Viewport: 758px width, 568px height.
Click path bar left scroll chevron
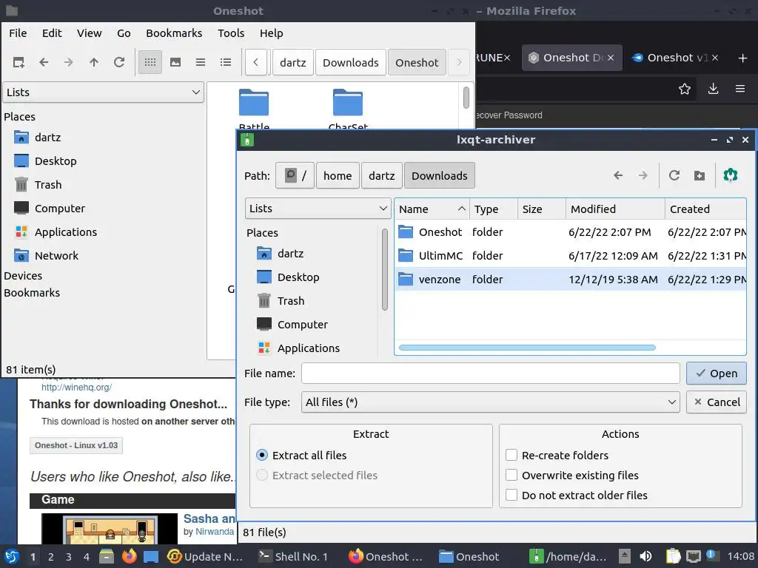pyautogui.click(x=256, y=62)
